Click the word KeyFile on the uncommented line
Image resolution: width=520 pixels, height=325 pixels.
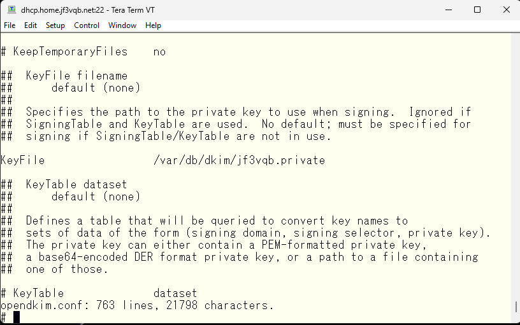click(22, 160)
